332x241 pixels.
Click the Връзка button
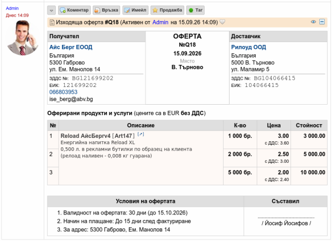(106, 10)
